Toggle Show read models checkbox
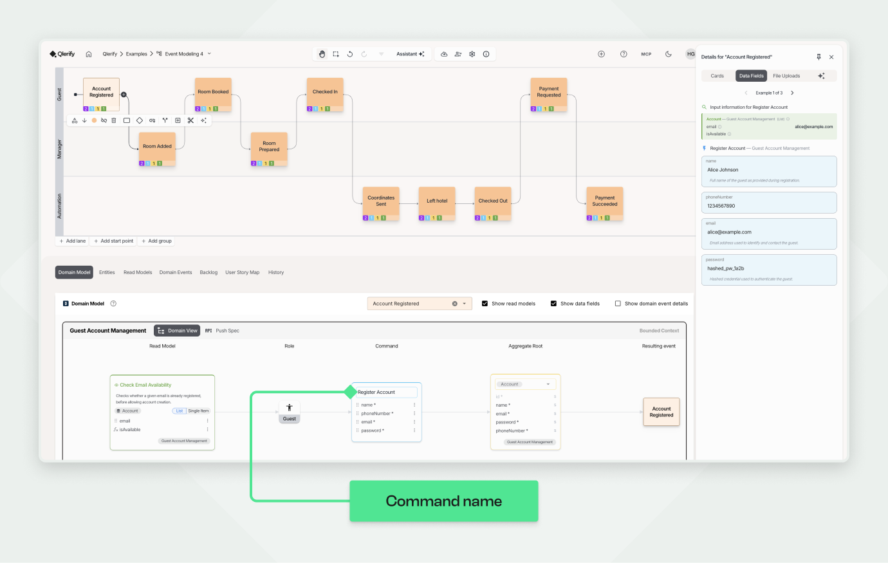The image size is (888, 563). (485, 304)
